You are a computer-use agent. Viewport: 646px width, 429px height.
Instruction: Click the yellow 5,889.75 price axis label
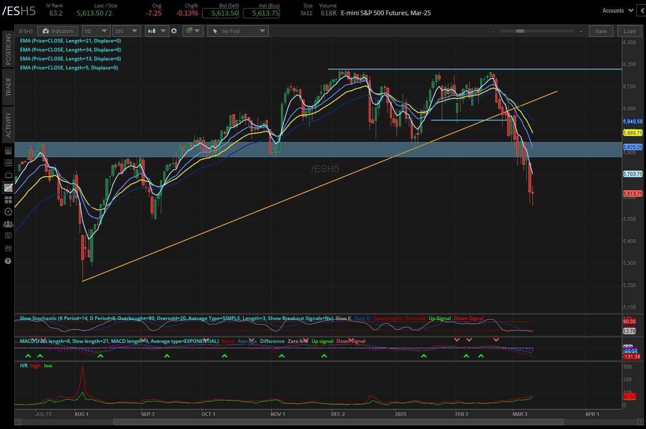click(633, 133)
